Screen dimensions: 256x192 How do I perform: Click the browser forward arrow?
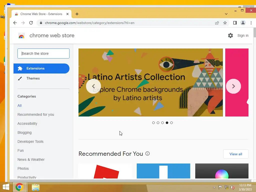click(x=23, y=23)
